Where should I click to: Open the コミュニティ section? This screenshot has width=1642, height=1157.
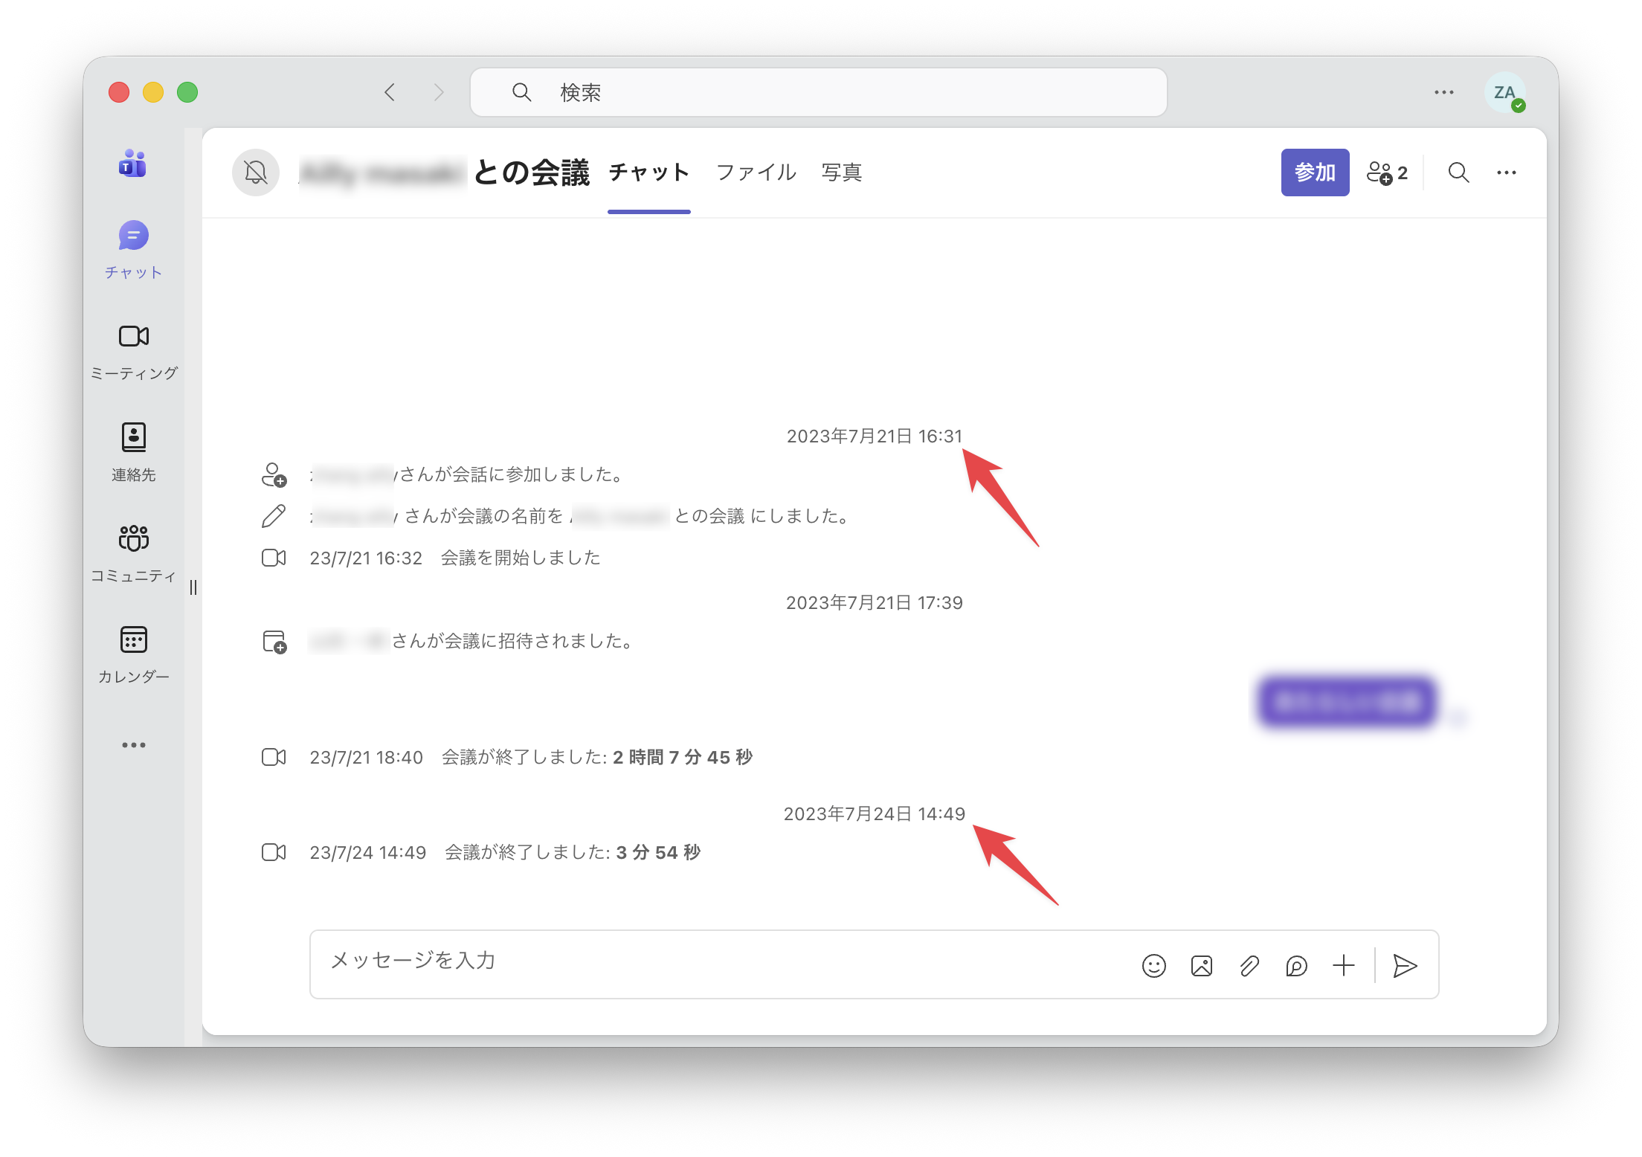pyautogui.click(x=133, y=554)
